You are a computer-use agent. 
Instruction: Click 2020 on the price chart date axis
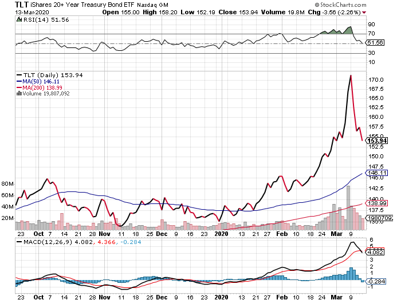tap(221, 234)
